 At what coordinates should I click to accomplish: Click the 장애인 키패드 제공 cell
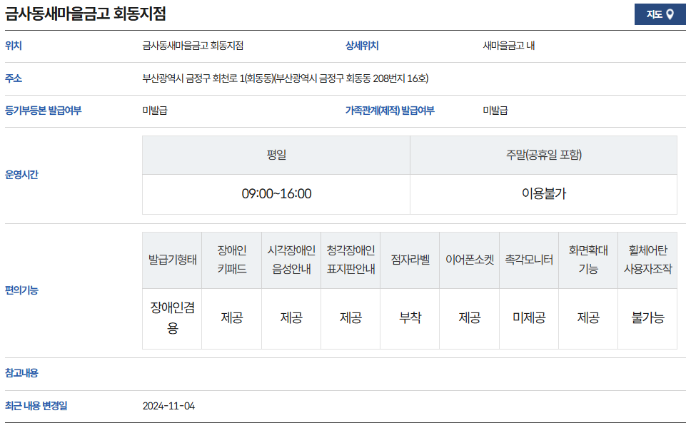[x=231, y=319]
